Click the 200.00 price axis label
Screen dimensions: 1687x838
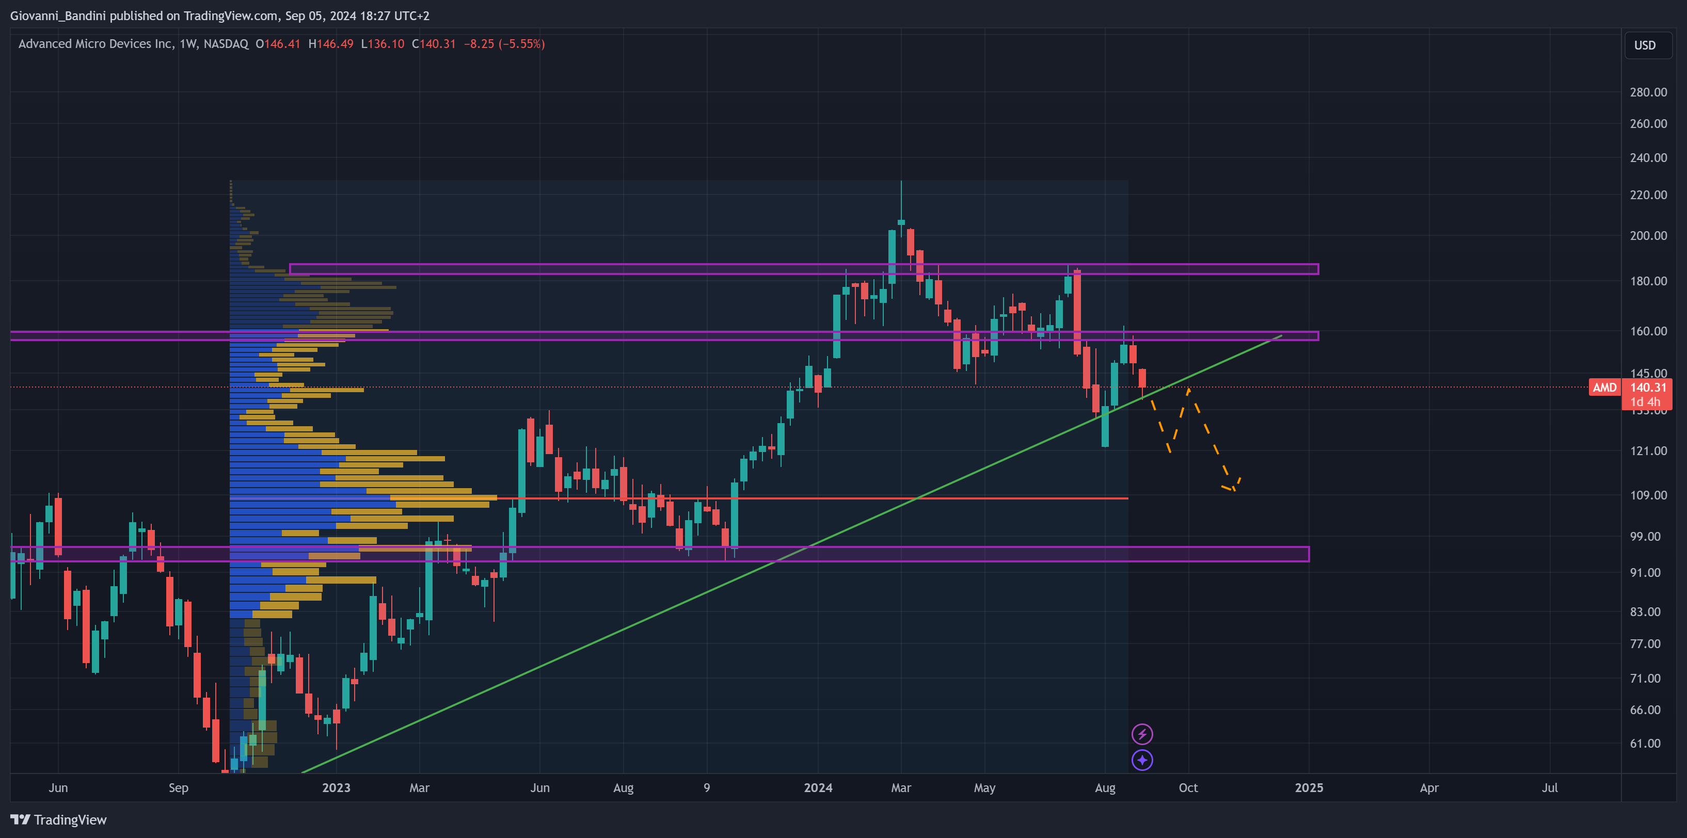[x=1648, y=236]
